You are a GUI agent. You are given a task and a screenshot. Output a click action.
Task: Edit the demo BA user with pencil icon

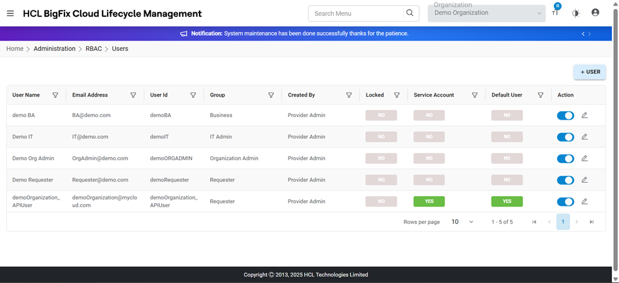[585, 115]
